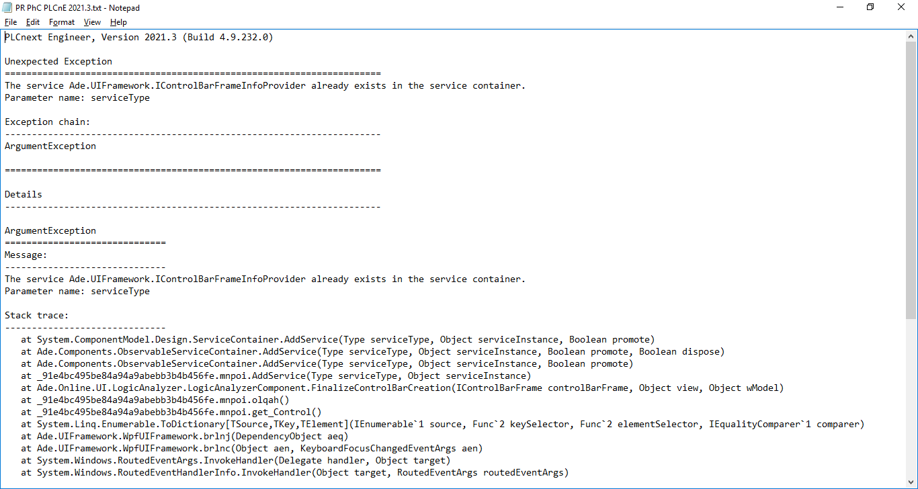Open the File menu
The height and width of the screenshot is (489, 918).
[11, 22]
